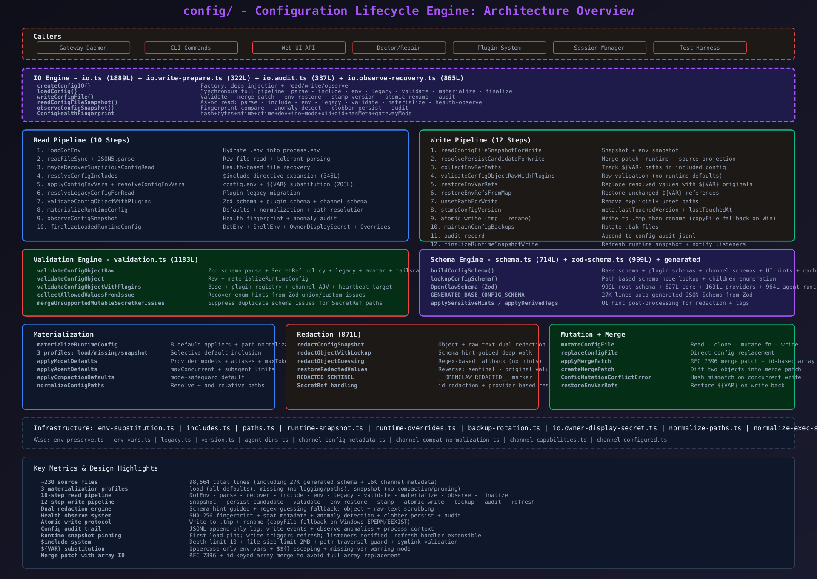
Task: Select redactObjectGuessing entry
Action: [x=331, y=361]
